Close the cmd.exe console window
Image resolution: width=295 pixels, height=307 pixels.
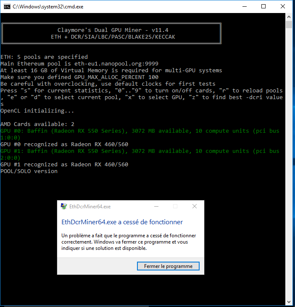coord(283,6)
